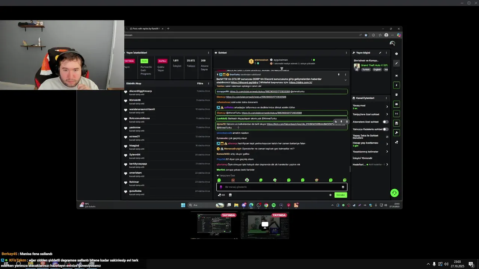Viewport: 479px width, 269px height.
Task: Open the green headset support button
Action: point(394,193)
